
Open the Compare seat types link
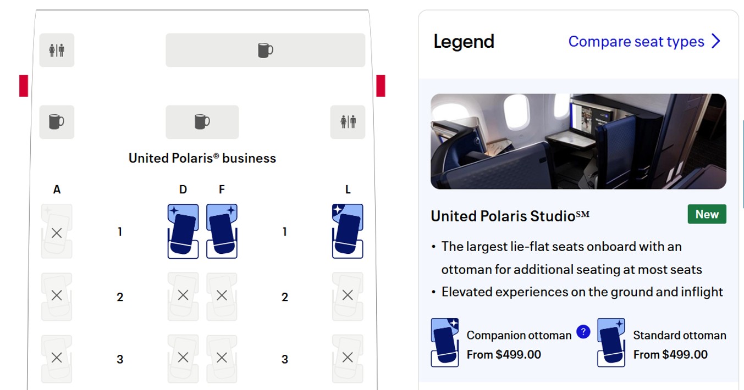coord(636,42)
